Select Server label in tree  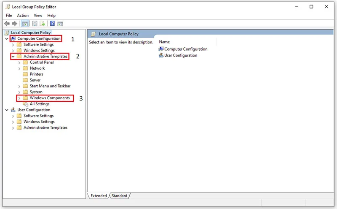[x=35, y=80]
